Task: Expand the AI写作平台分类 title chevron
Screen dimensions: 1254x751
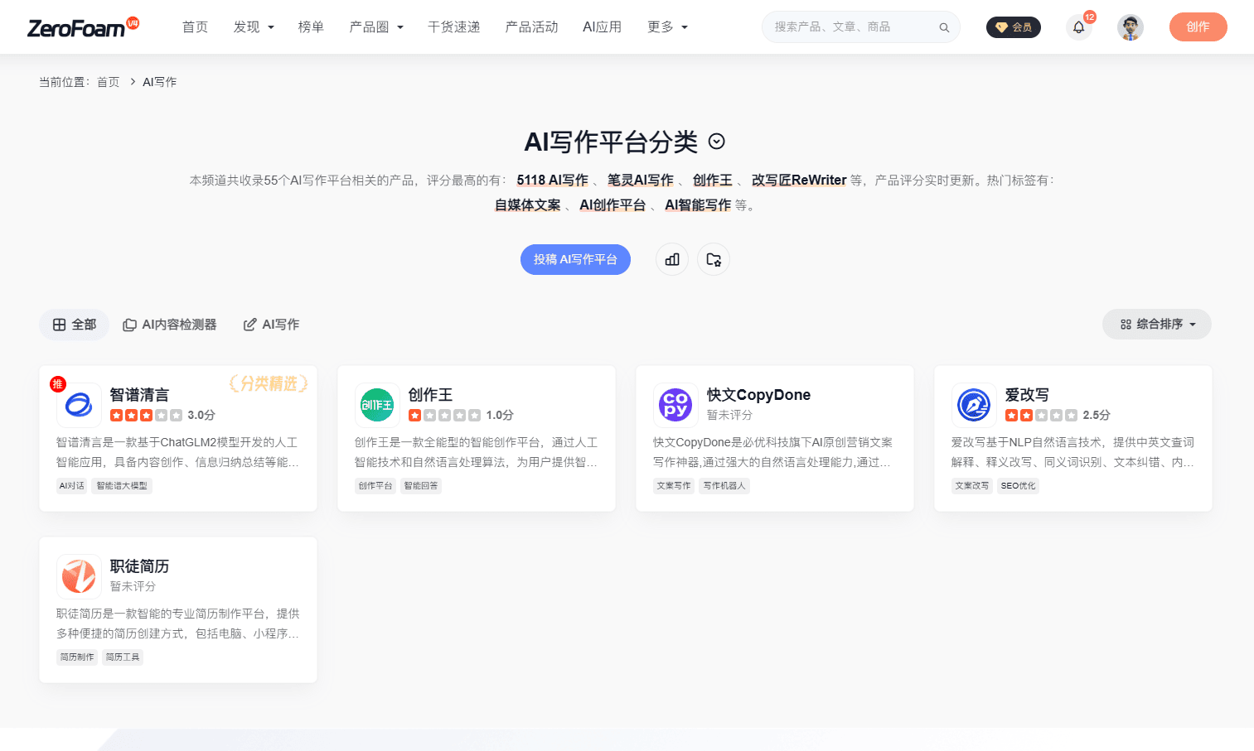Action: point(717,142)
